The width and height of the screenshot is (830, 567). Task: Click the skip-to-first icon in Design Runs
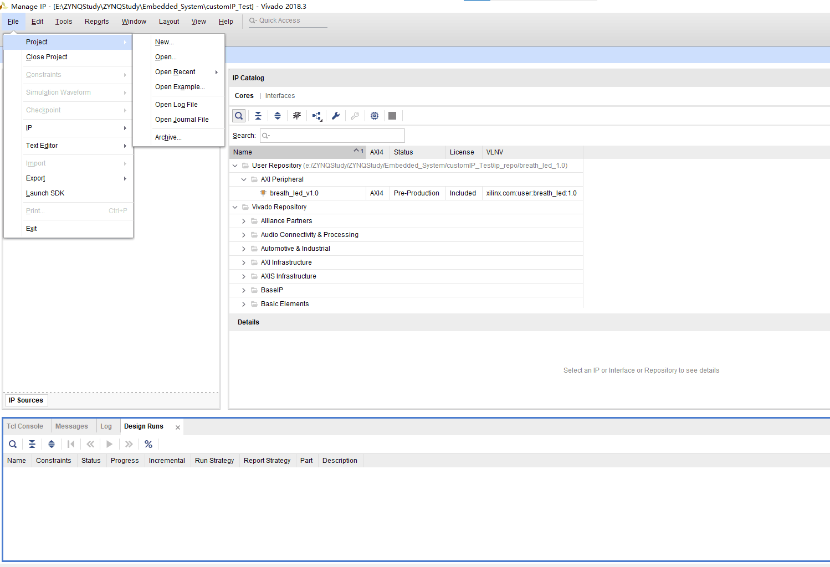(x=71, y=444)
